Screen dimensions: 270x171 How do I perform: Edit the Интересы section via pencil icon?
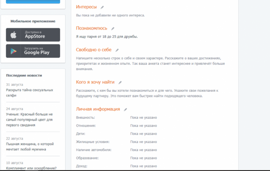point(102,7)
